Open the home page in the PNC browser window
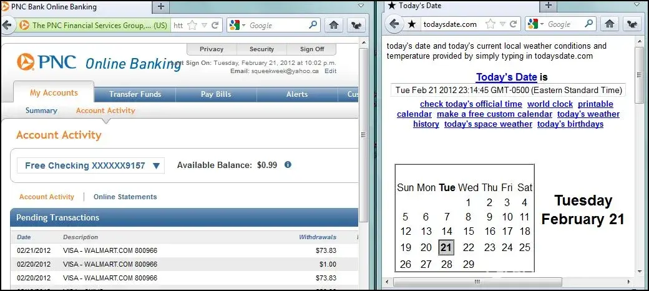The width and height of the screenshot is (649, 291). 334,25
